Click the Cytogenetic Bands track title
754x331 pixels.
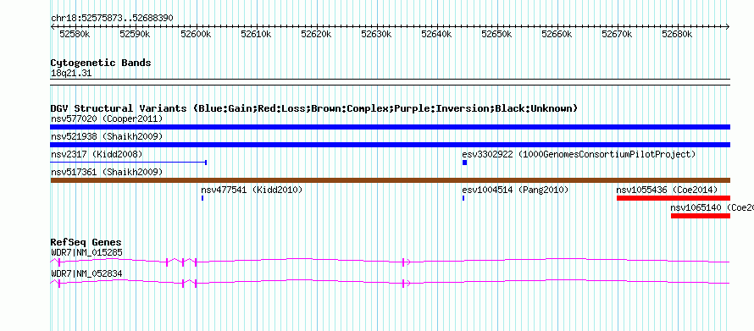[101, 63]
